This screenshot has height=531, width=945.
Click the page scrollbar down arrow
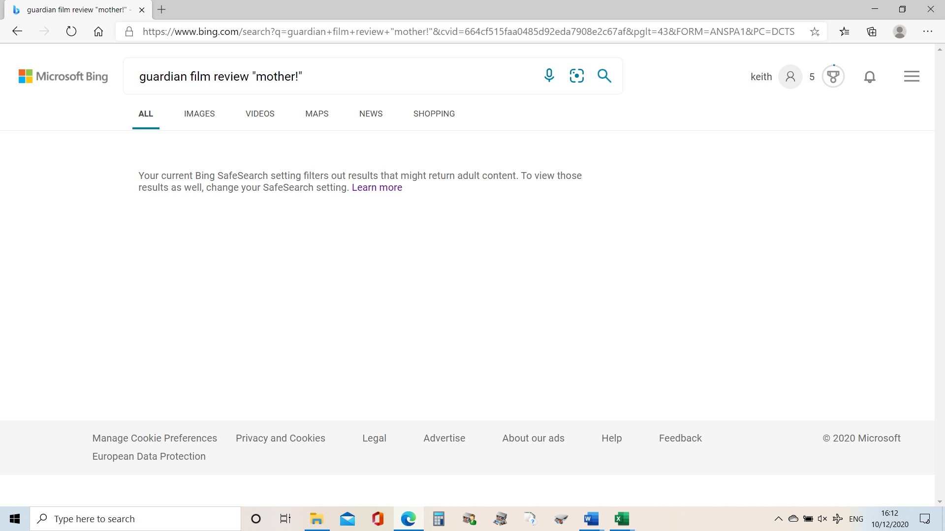940,501
